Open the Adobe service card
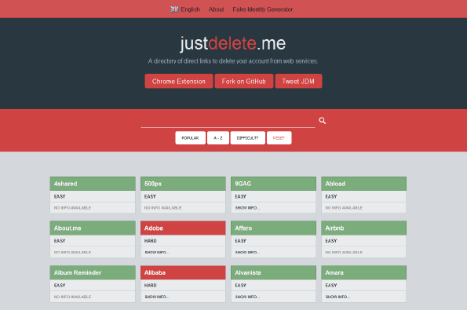This screenshot has width=467, height=310. pyautogui.click(x=183, y=228)
